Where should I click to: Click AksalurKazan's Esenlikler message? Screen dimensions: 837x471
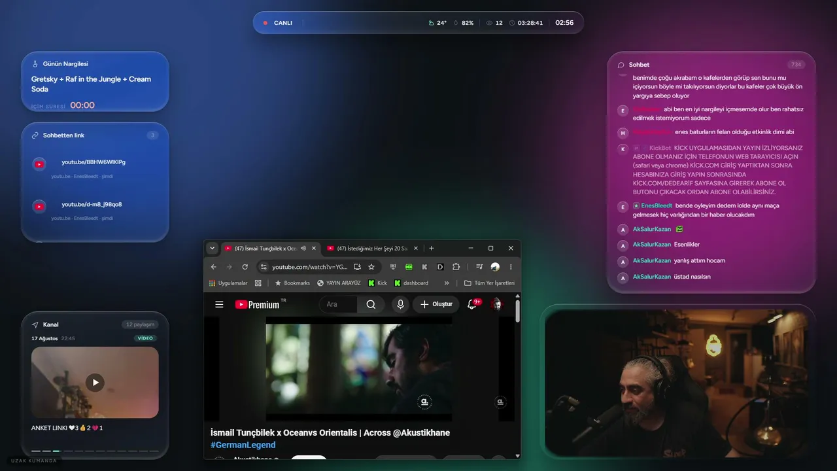pyautogui.click(x=687, y=245)
